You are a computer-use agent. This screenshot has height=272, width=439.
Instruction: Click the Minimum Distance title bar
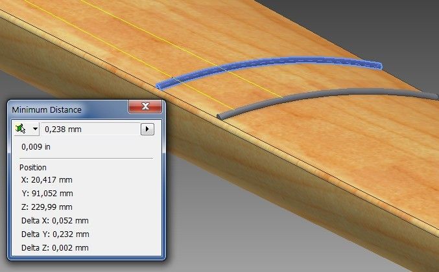click(65, 108)
